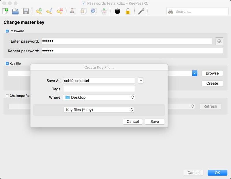
Task: Uncheck the Password checkbox
Action: tap(7, 31)
